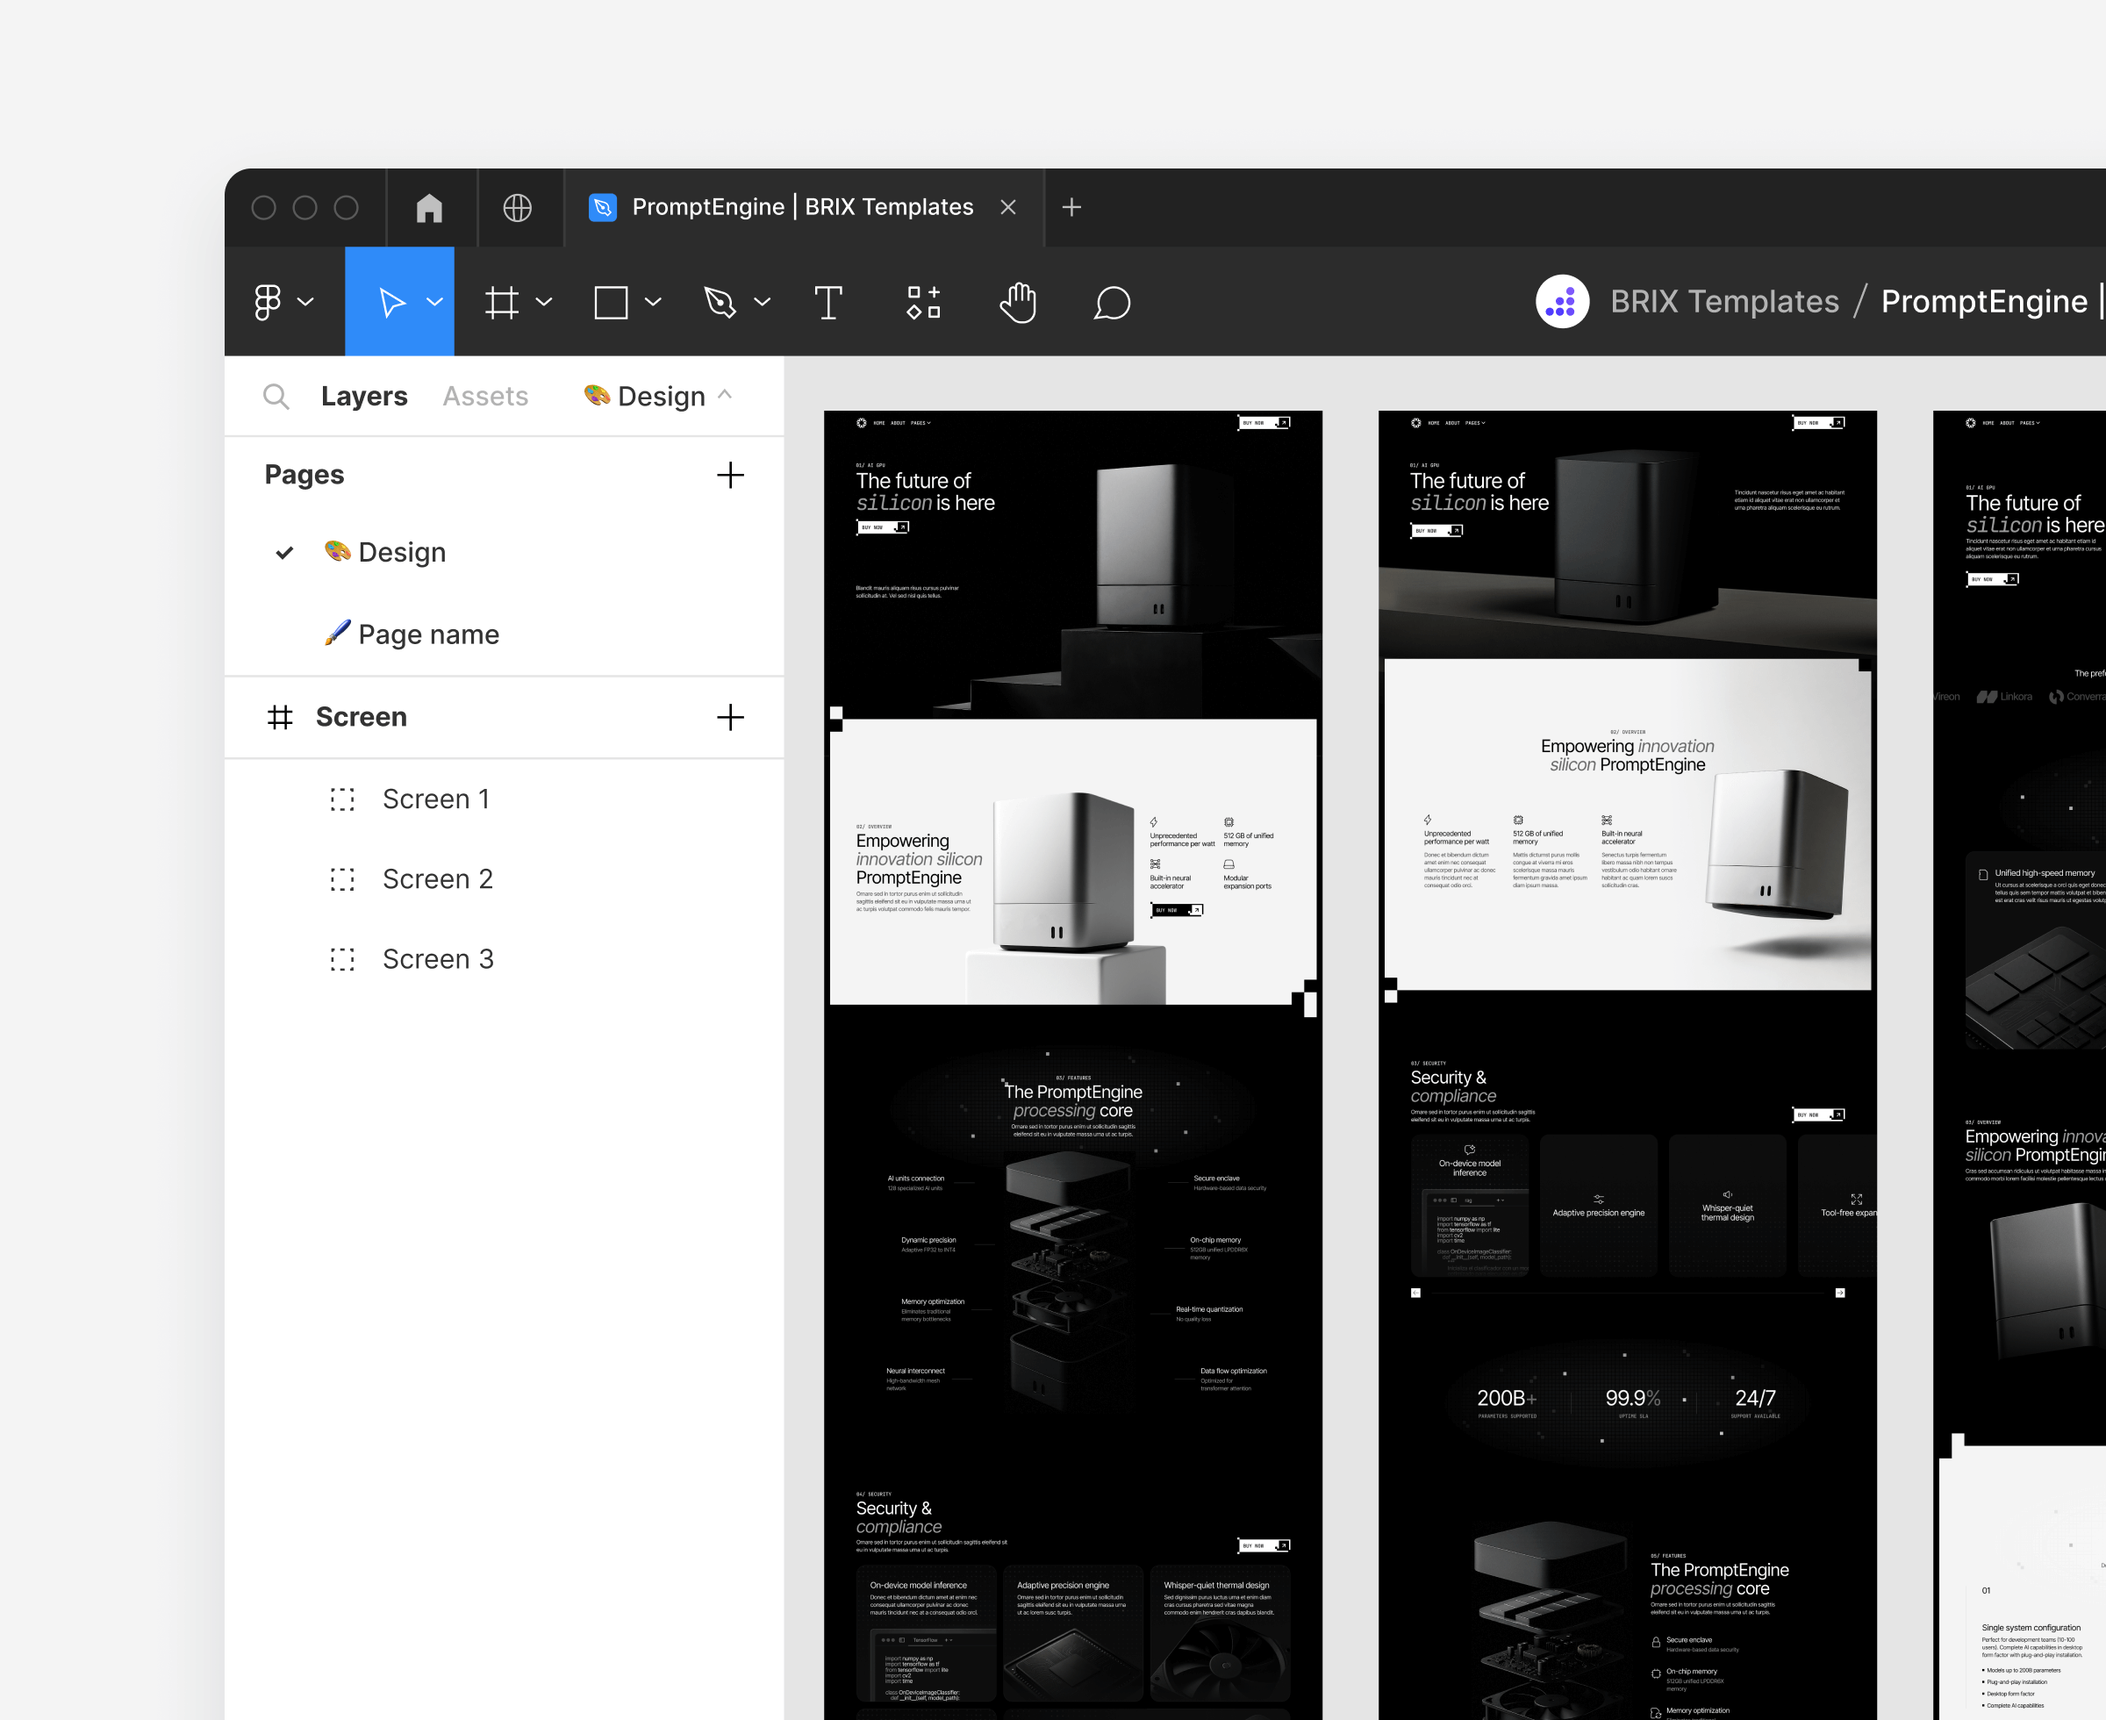The image size is (2106, 1720).
Task: Select the Screen 2 frame
Action: (437, 878)
